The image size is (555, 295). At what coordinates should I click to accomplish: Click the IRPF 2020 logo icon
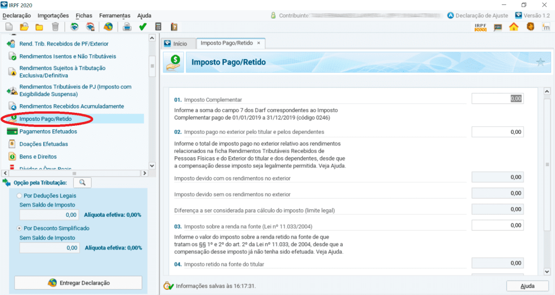point(481,27)
